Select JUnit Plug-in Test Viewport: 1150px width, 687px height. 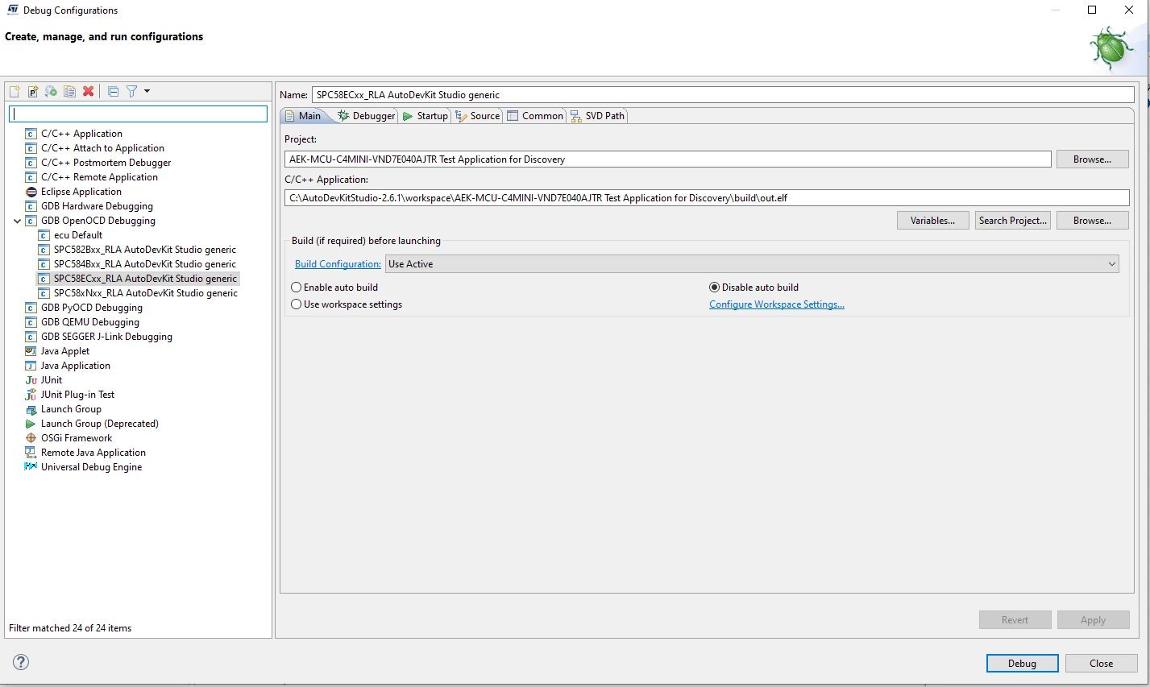(77, 395)
